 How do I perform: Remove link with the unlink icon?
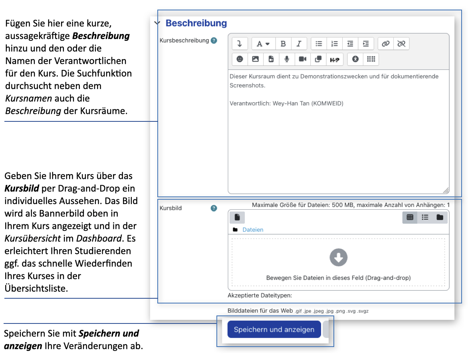coord(401,44)
